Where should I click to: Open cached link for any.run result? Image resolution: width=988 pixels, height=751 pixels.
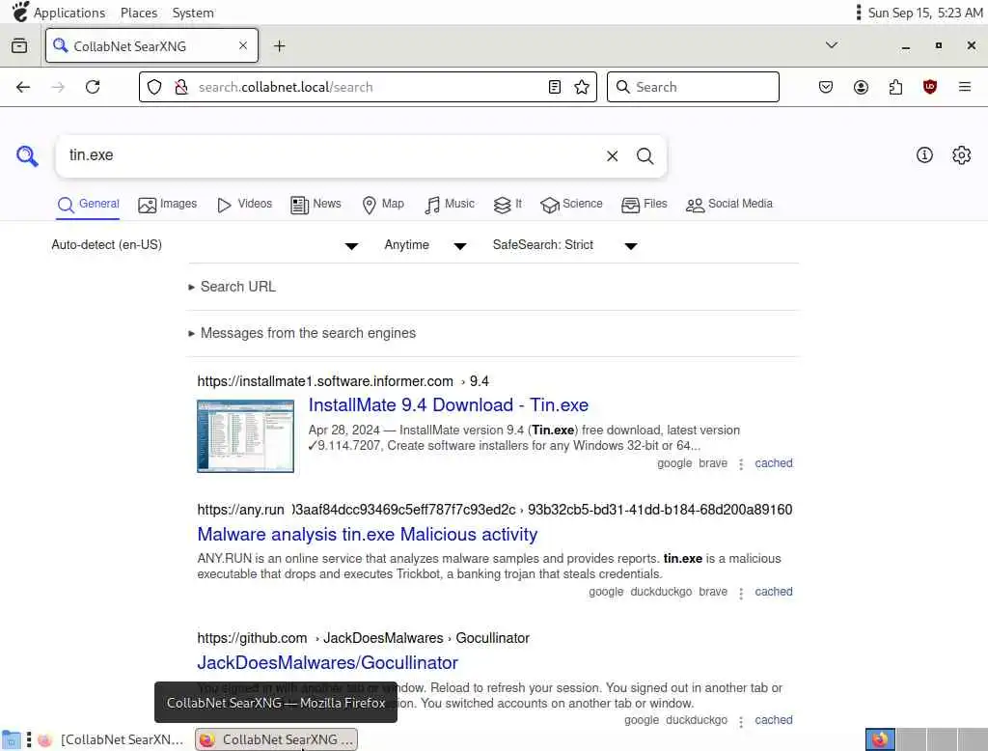point(773,592)
